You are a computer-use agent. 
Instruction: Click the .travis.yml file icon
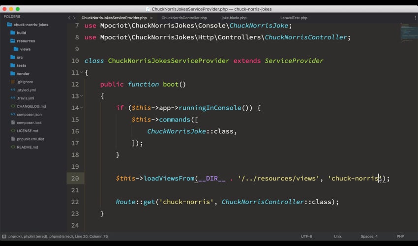(13, 98)
